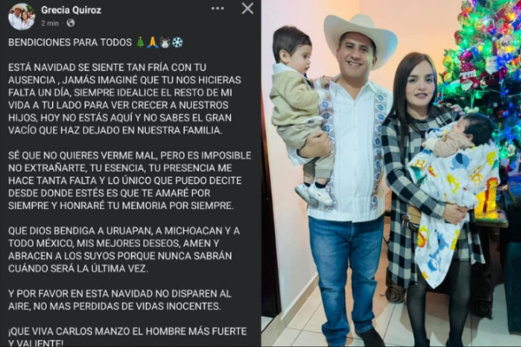The width and height of the screenshot is (521, 347).
Task: Click the snowflake emoji
Action: pyautogui.click(x=177, y=43)
